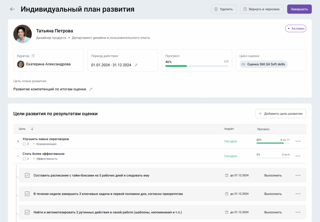This screenshot has height=222, width=320.
Task: Click the back arrow beside the page title
Action: click(x=12, y=9)
